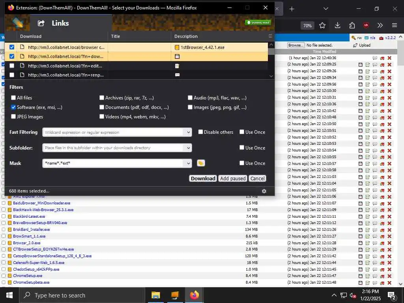Click the Add paused button
Image resolution: width=404 pixels, height=303 pixels.
coord(233,179)
